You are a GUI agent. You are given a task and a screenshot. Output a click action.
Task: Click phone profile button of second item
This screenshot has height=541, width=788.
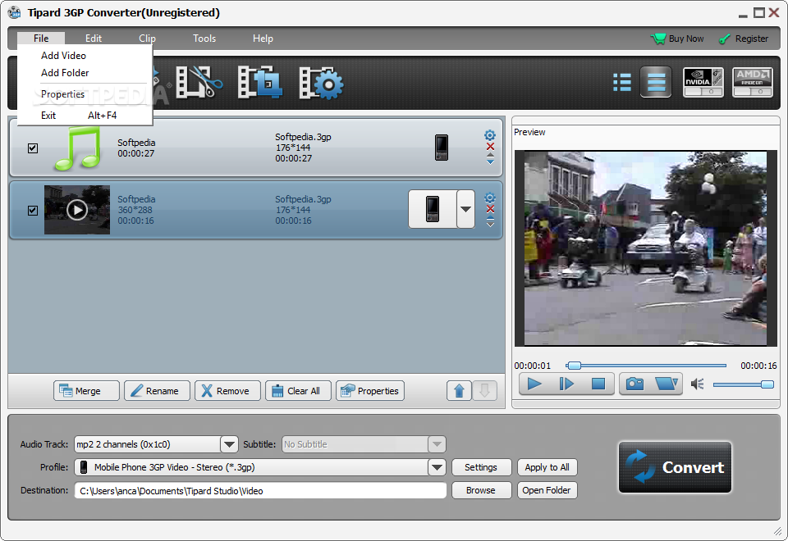click(x=433, y=209)
